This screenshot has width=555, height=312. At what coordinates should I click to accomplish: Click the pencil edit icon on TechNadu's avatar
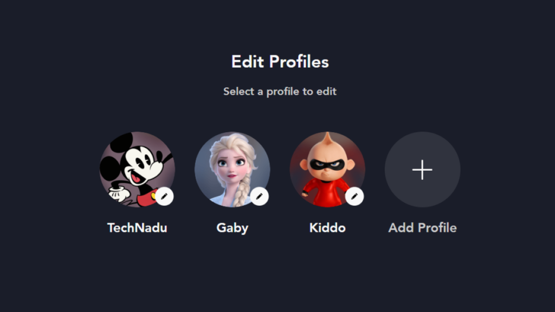pos(164,196)
